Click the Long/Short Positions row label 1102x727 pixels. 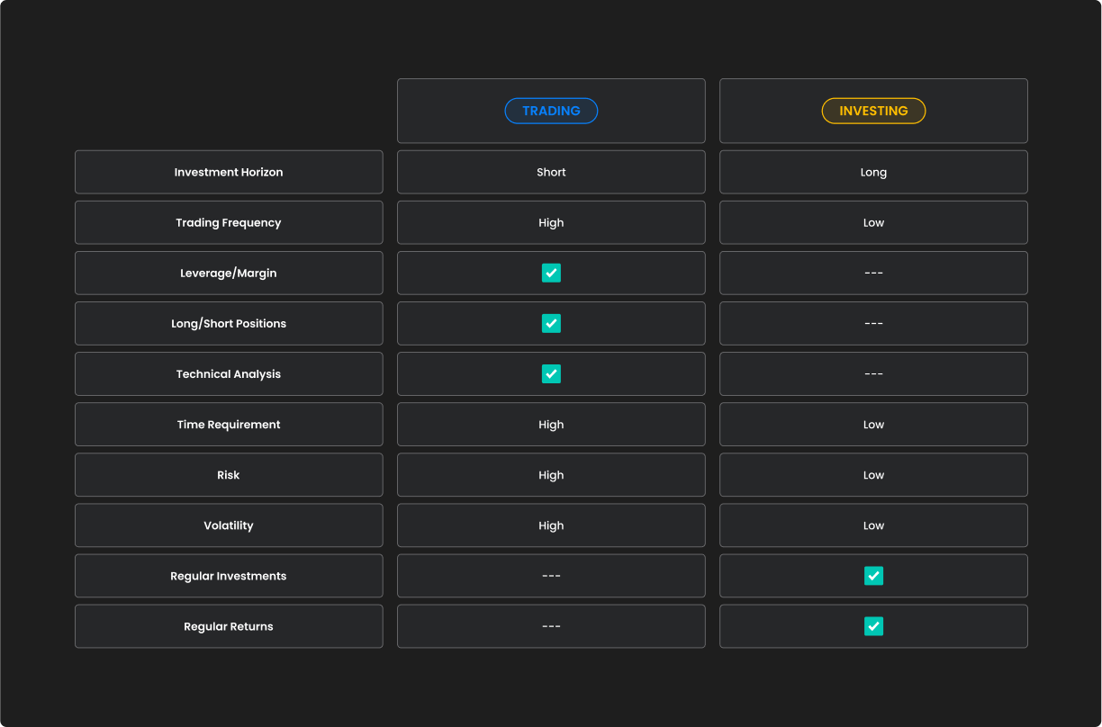click(229, 323)
